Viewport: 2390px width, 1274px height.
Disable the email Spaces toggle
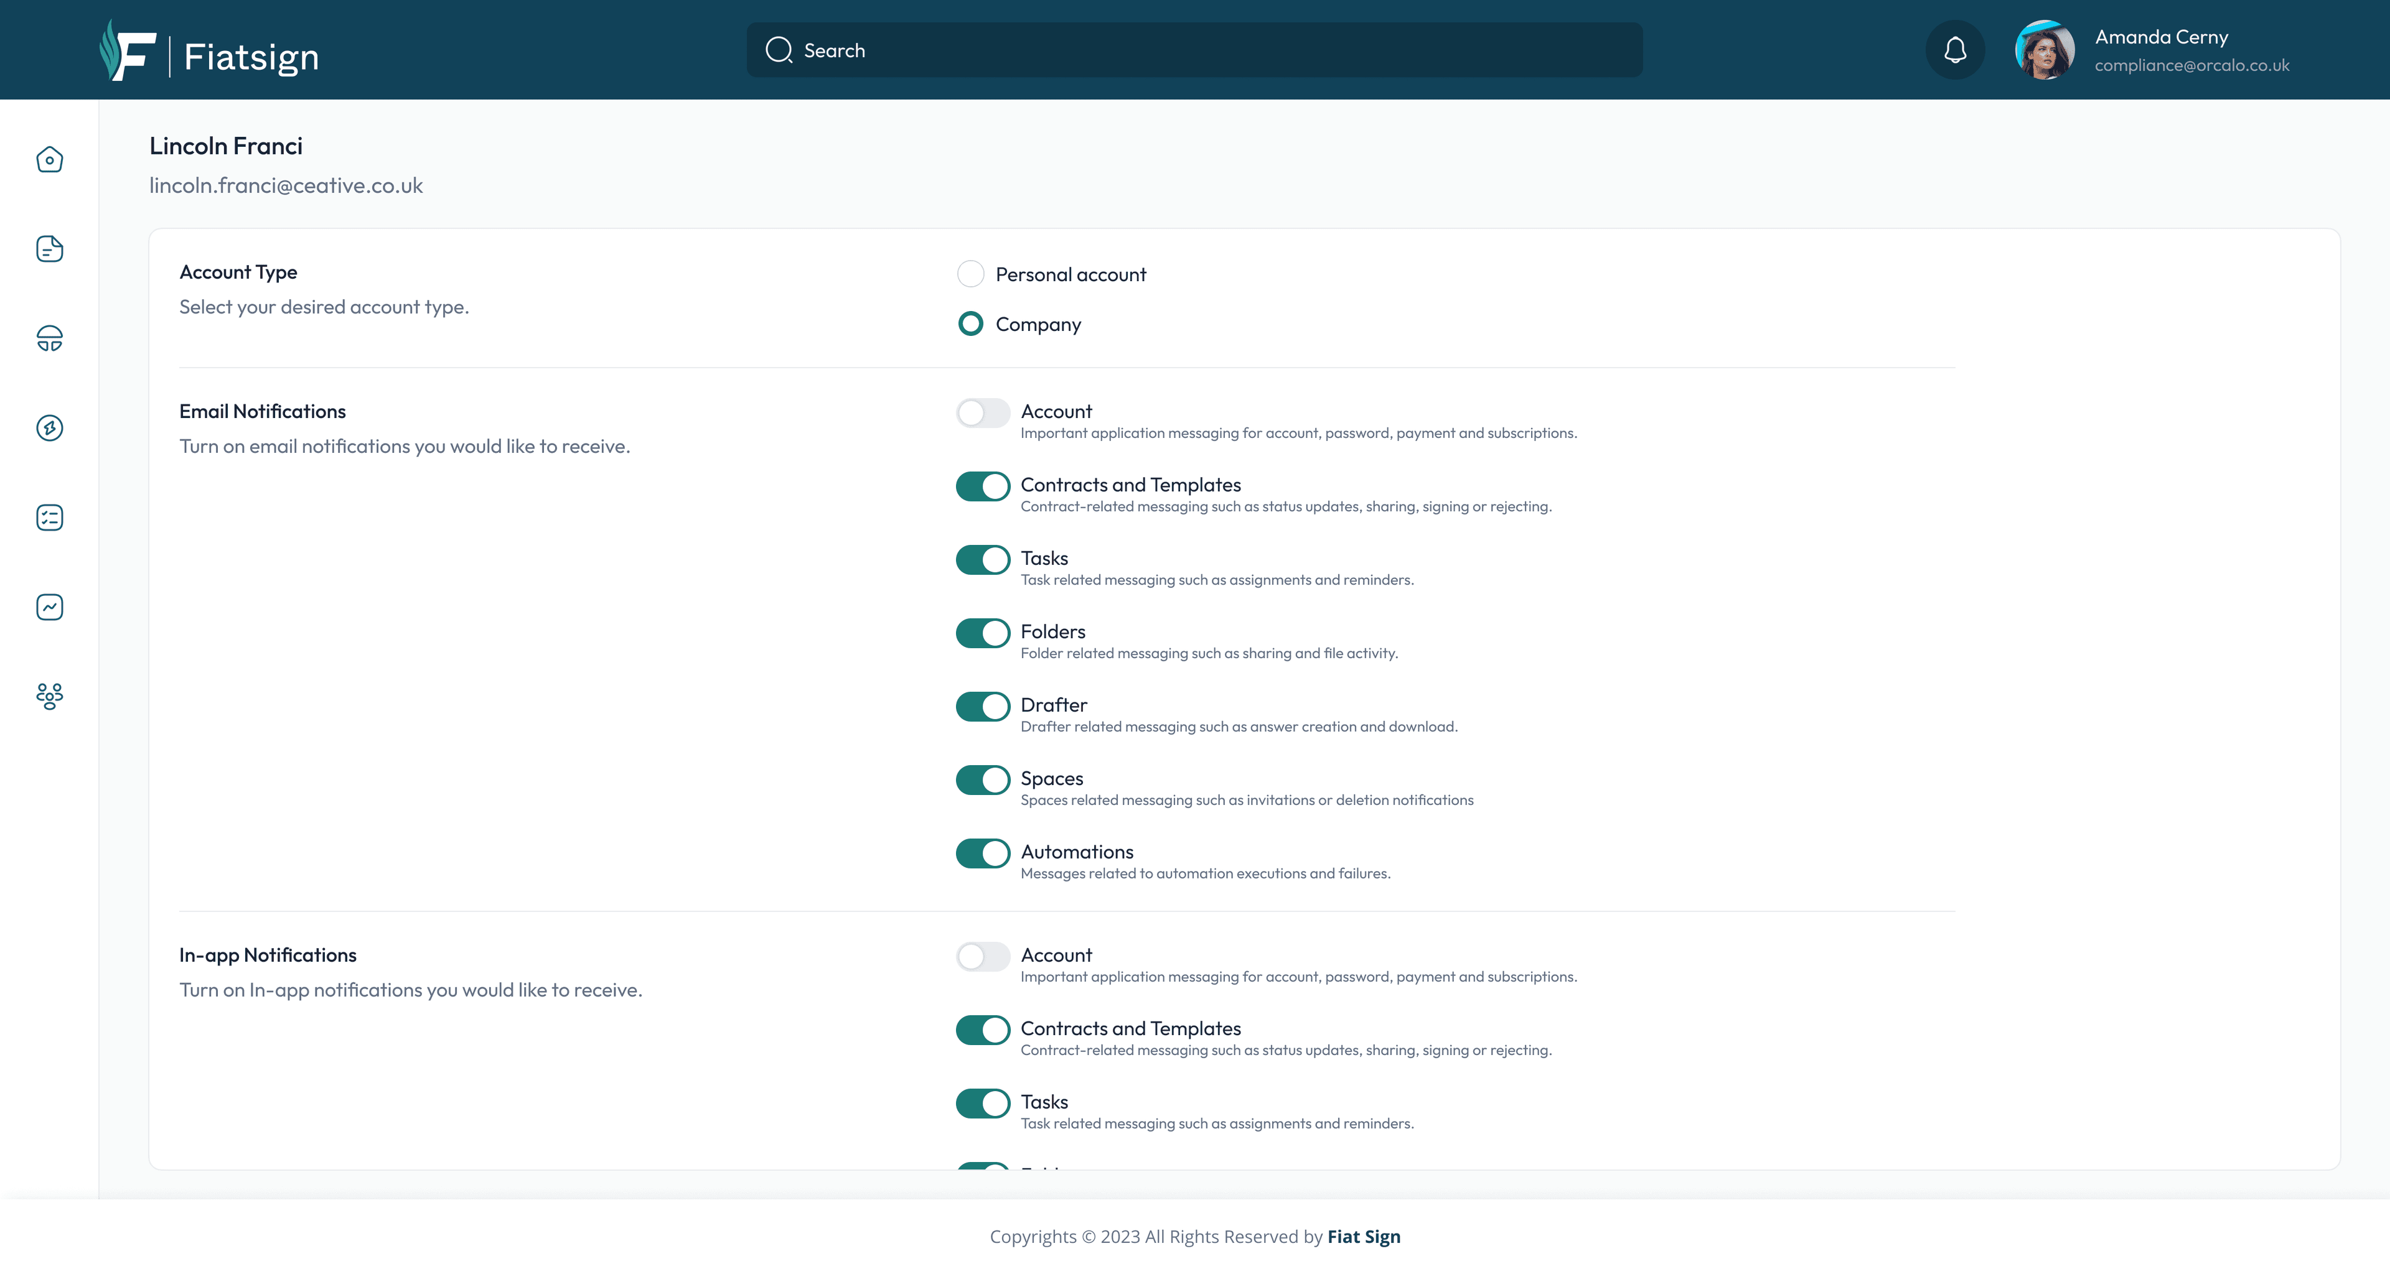(983, 780)
